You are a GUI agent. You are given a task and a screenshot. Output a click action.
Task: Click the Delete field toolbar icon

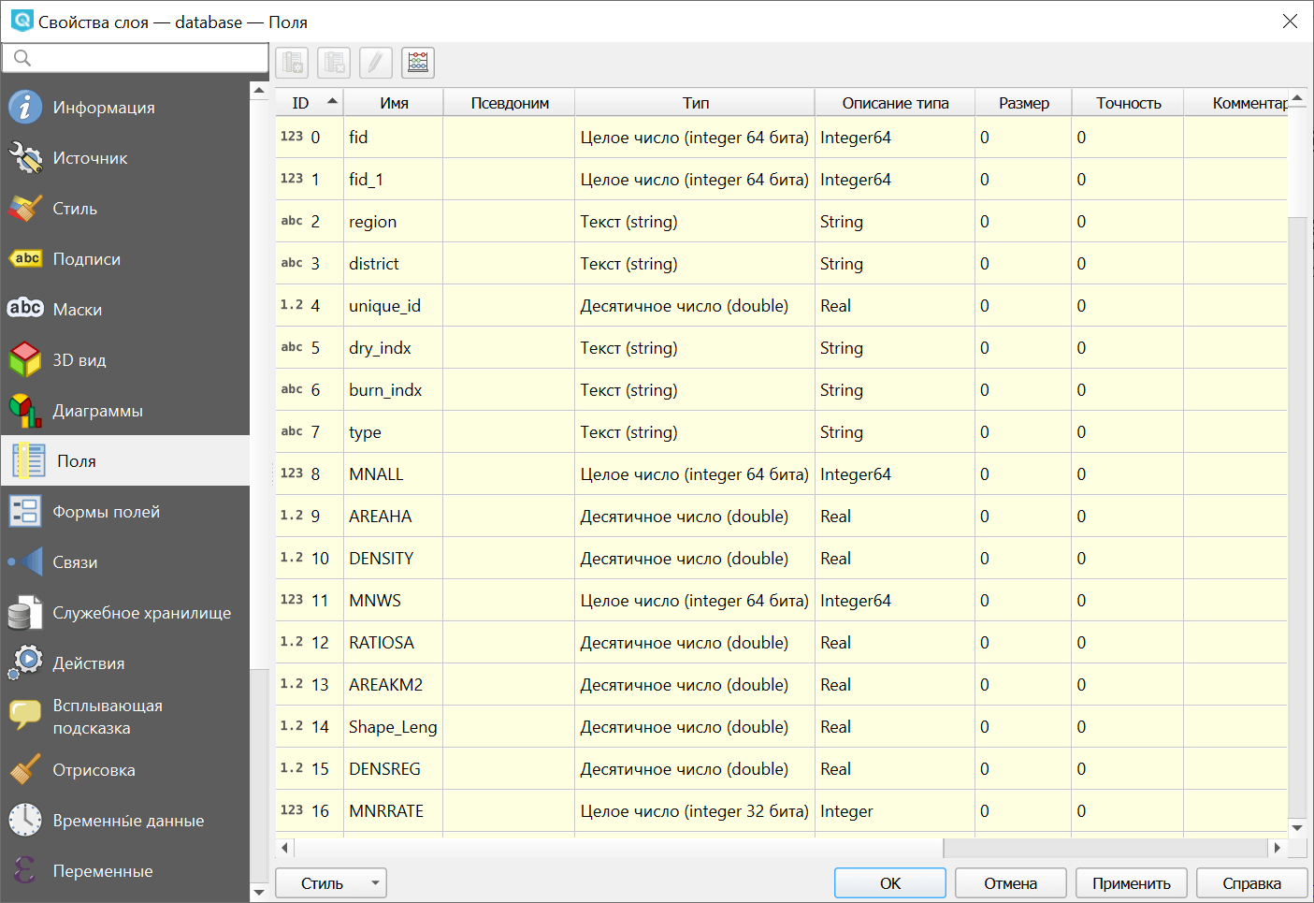click(x=334, y=63)
